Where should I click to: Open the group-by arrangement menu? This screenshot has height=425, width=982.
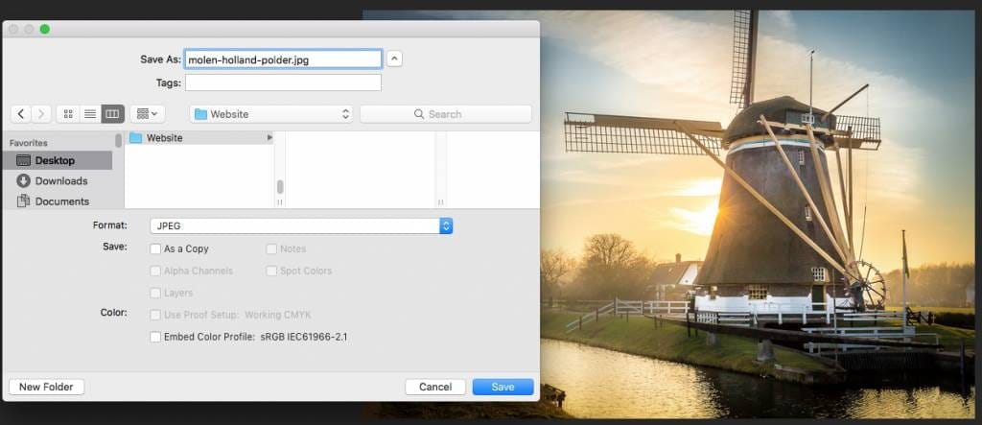(147, 114)
